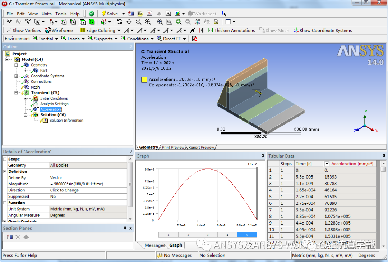The width and height of the screenshot is (388, 262).
Task: Open the View menu
Action: tap(33, 14)
